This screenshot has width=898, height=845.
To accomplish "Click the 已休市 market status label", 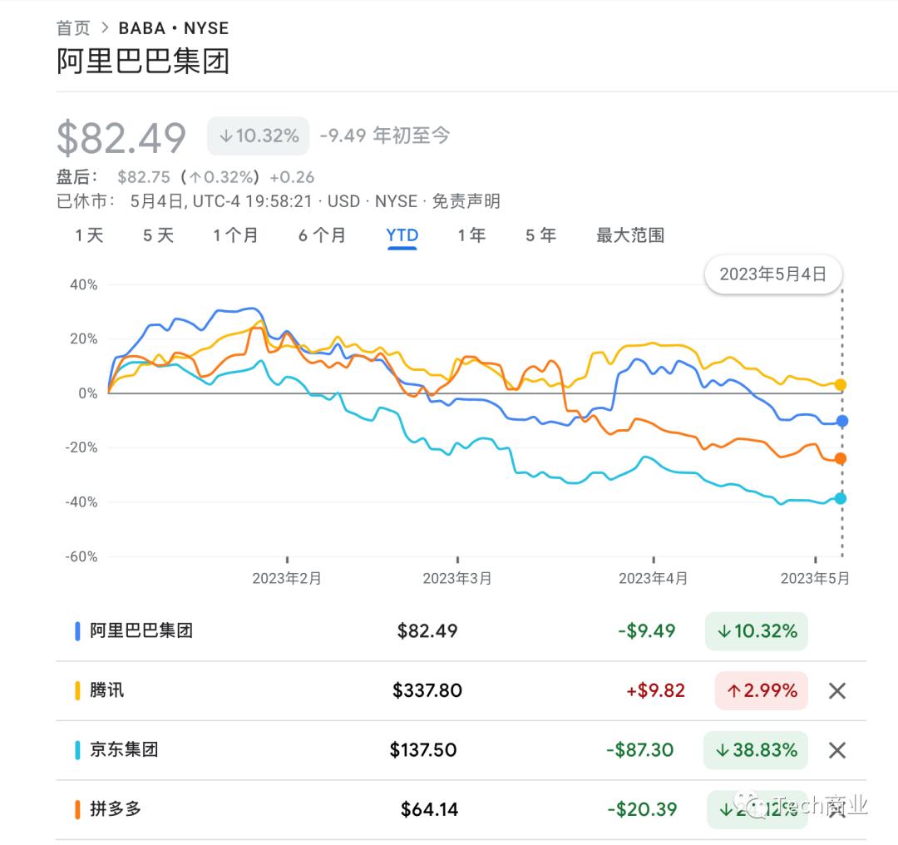I will click(86, 201).
